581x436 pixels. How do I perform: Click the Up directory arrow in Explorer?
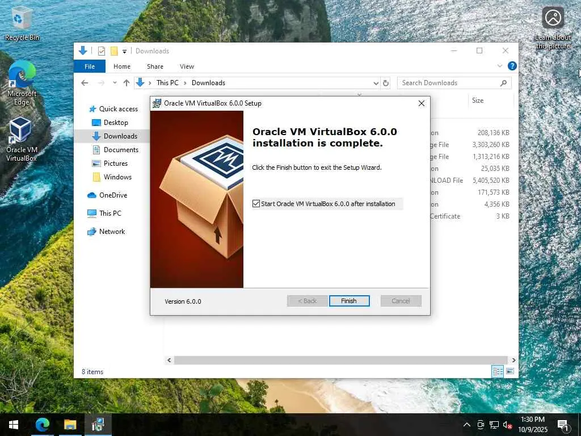(x=127, y=83)
